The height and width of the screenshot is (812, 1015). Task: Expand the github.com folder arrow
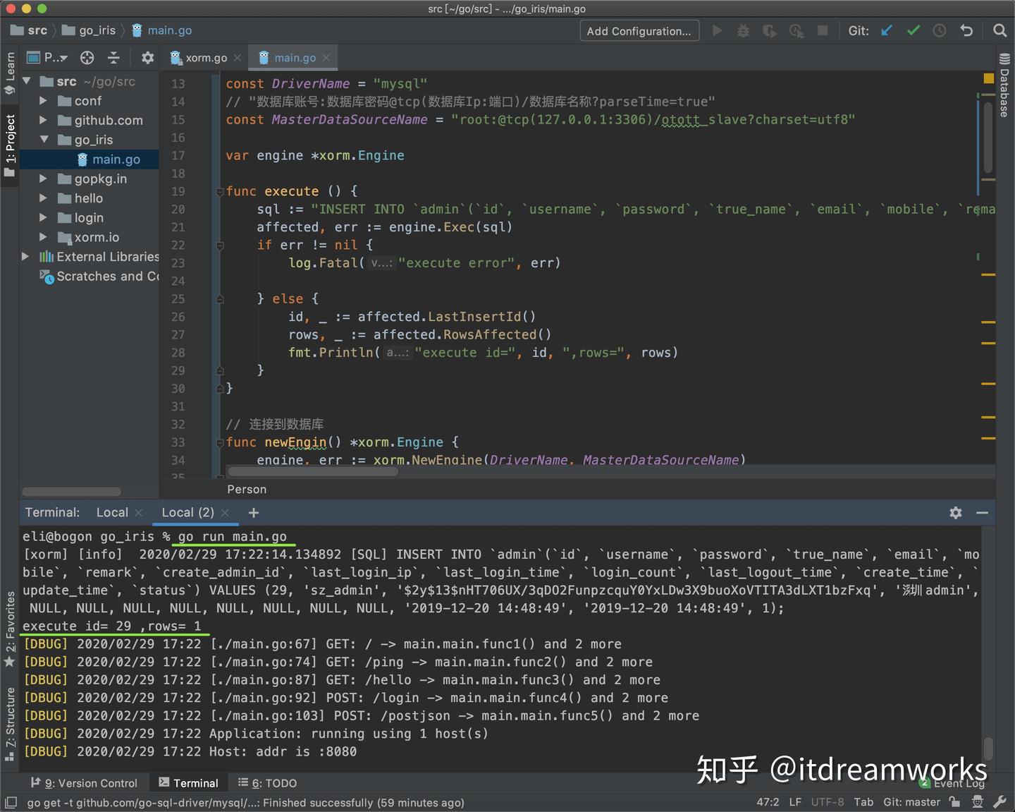coord(44,121)
